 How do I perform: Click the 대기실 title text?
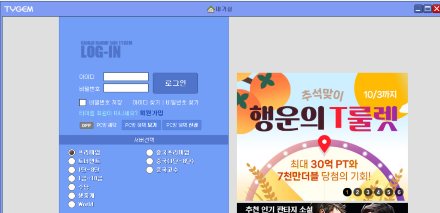pos(223,9)
